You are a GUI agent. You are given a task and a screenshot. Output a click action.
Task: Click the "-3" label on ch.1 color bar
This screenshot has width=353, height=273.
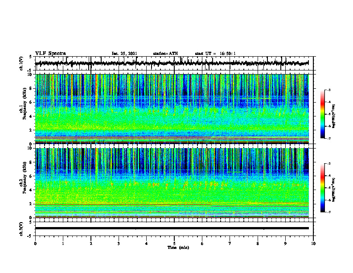click(x=329, y=90)
